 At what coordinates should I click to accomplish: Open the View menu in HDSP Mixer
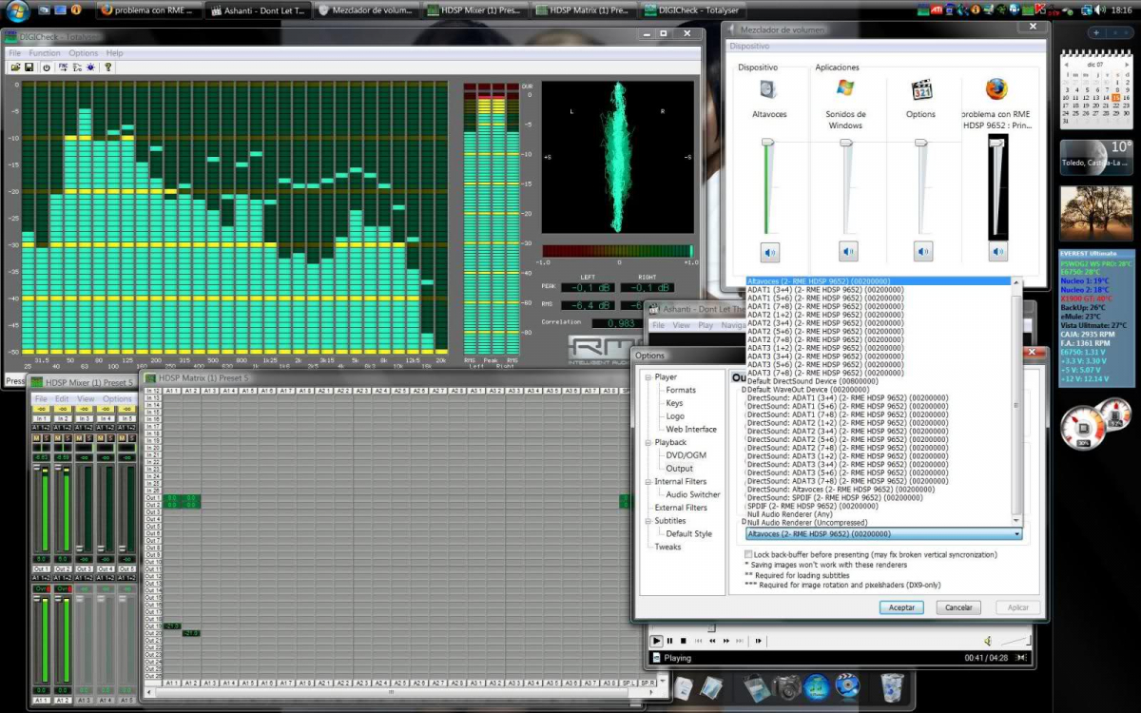[x=86, y=399]
